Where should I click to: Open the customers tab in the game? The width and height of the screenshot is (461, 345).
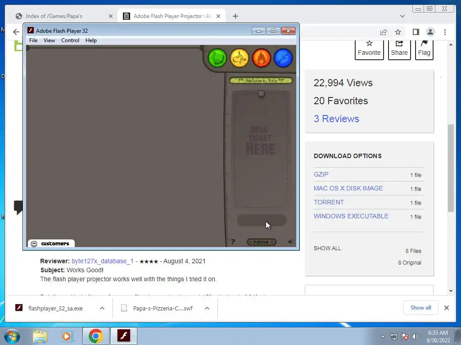pos(51,243)
